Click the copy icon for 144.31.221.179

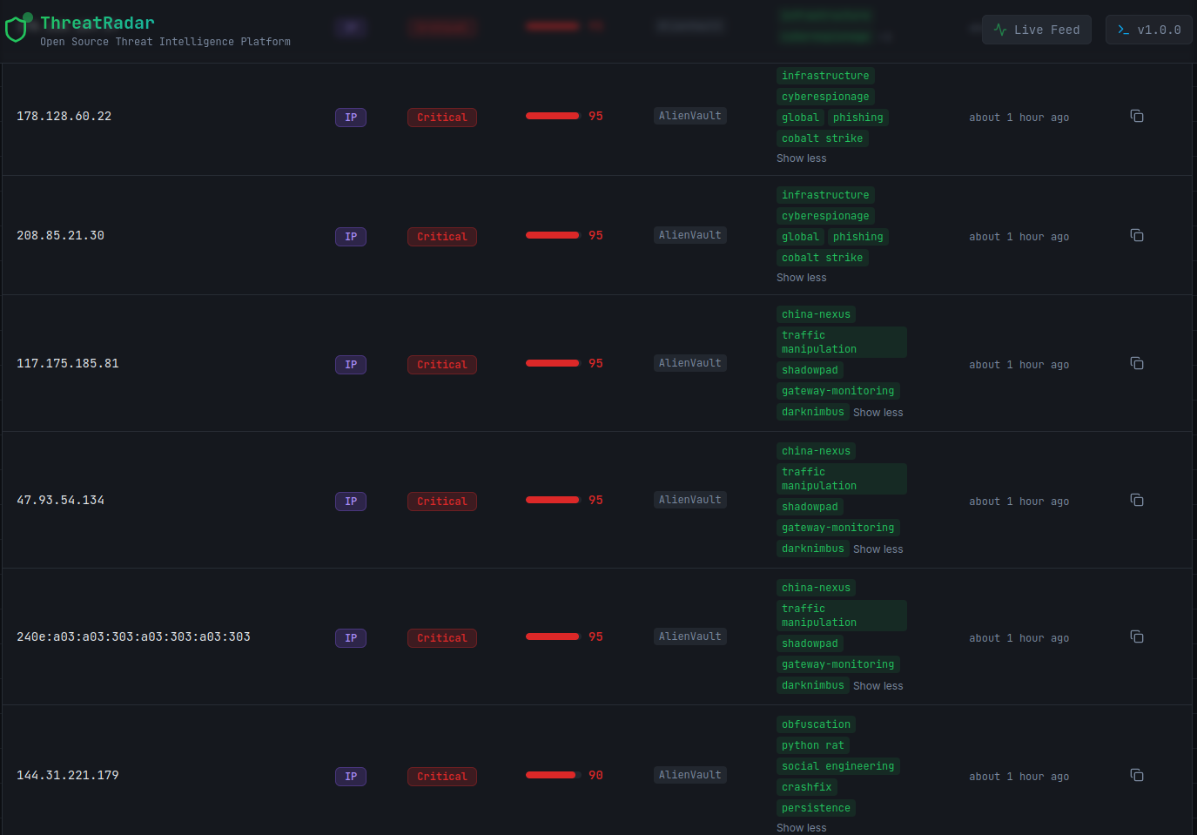pyautogui.click(x=1137, y=774)
